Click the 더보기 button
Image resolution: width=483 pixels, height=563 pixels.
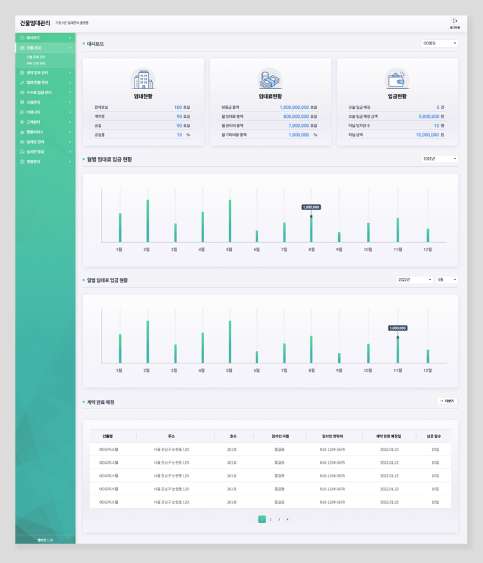447,401
